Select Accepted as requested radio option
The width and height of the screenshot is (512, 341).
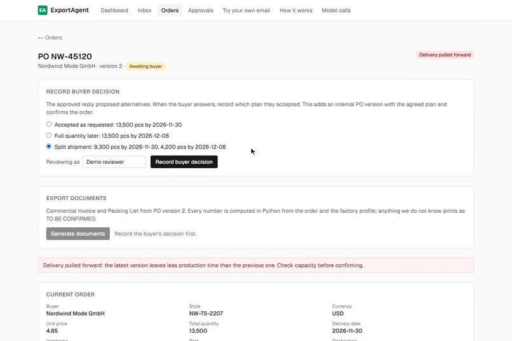point(49,124)
